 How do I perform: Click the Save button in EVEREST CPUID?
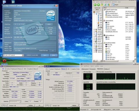tap(45, 55)
